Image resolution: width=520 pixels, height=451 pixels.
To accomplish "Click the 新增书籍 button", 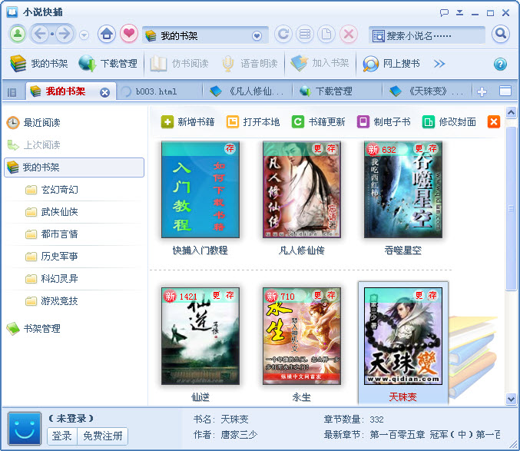I will (x=187, y=122).
